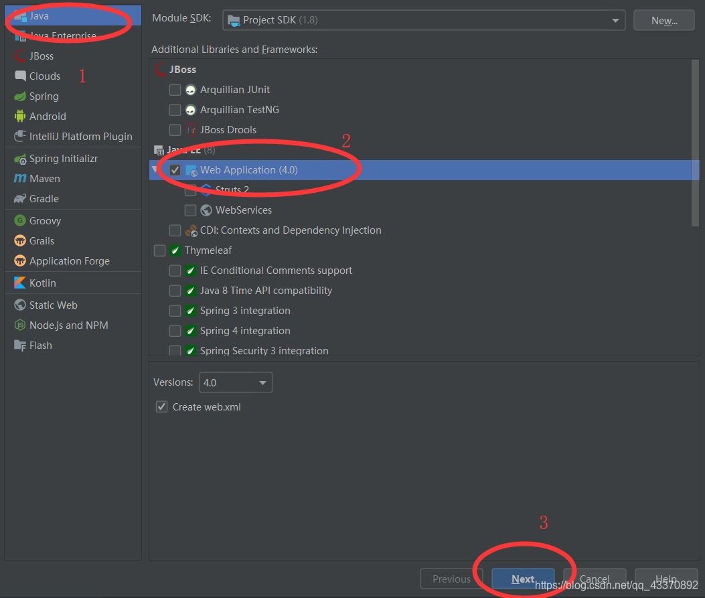Click the JBoss Drools icon
705x598 pixels.
[191, 130]
